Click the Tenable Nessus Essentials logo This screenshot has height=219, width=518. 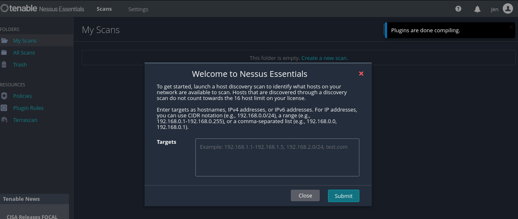coord(42,9)
